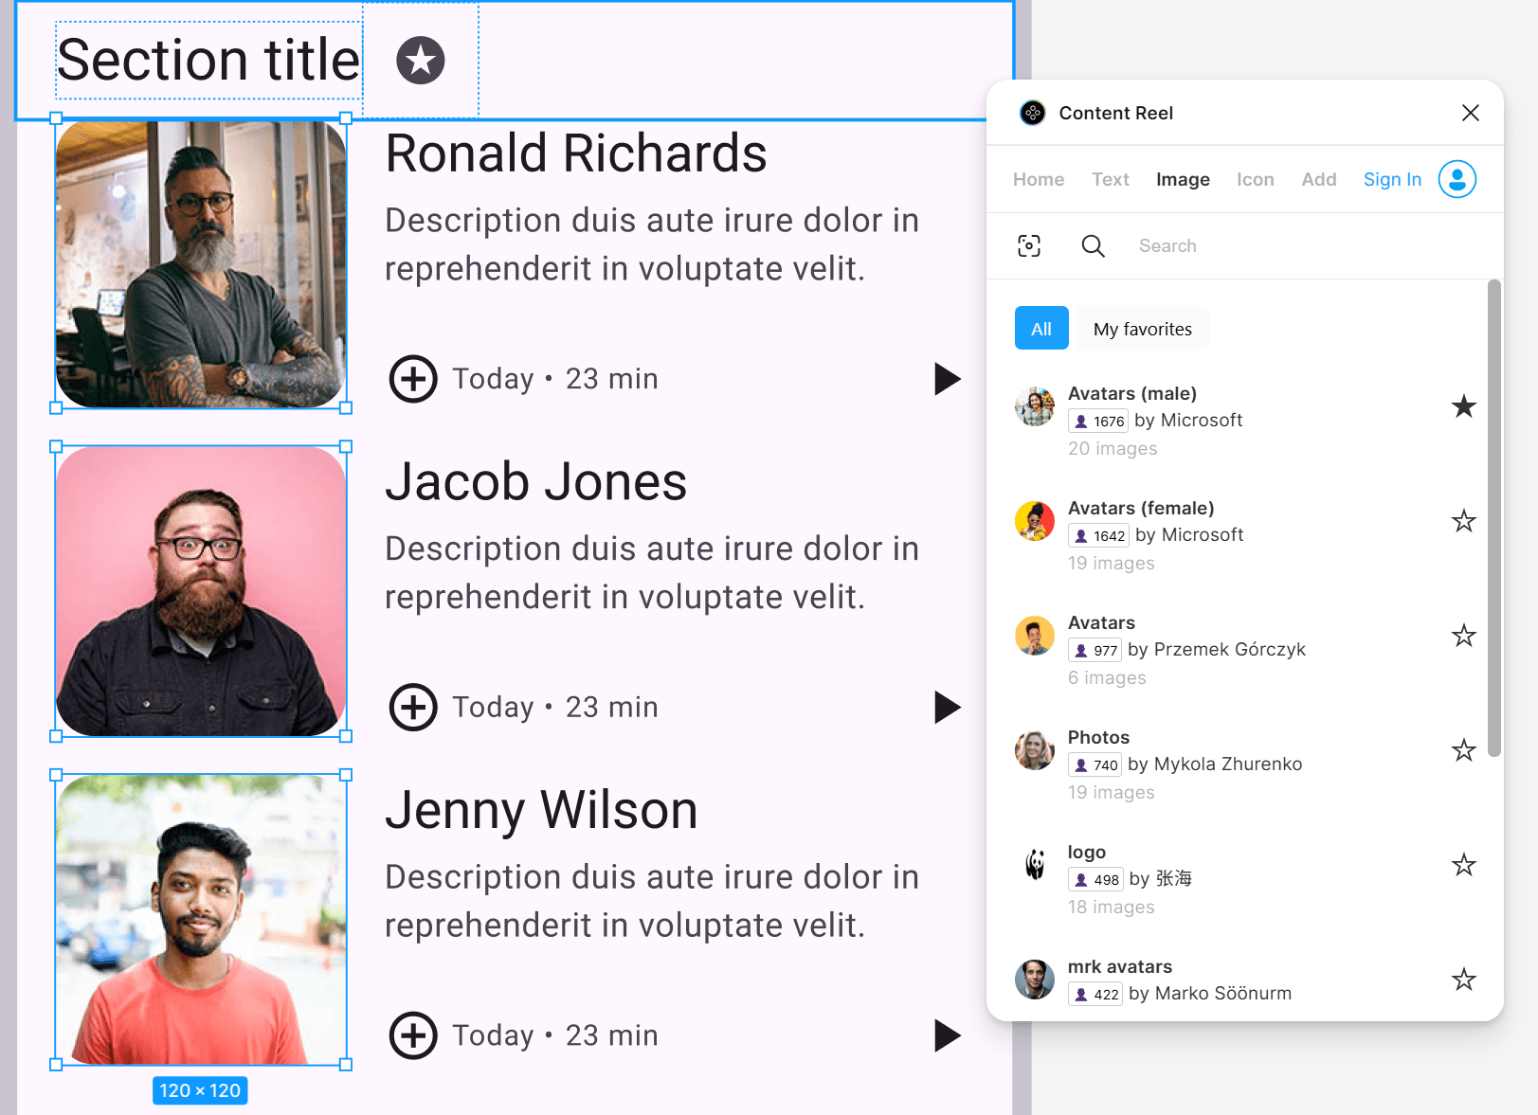1538x1115 pixels.
Task: Open the logo collection panda thumbnail
Action: (1035, 865)
